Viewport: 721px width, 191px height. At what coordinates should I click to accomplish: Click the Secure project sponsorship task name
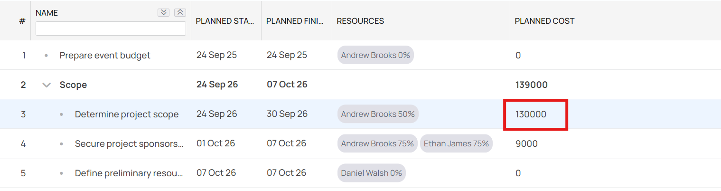pos(129,143)
